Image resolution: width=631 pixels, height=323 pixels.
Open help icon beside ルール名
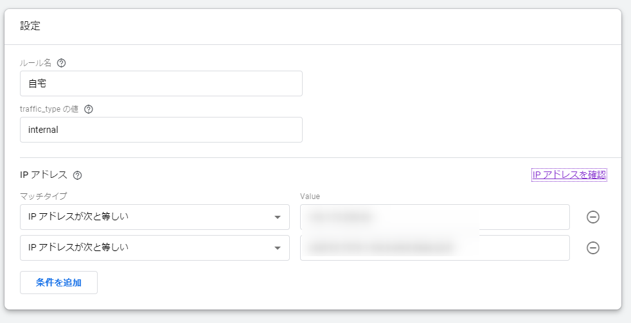tap(61, 63)
